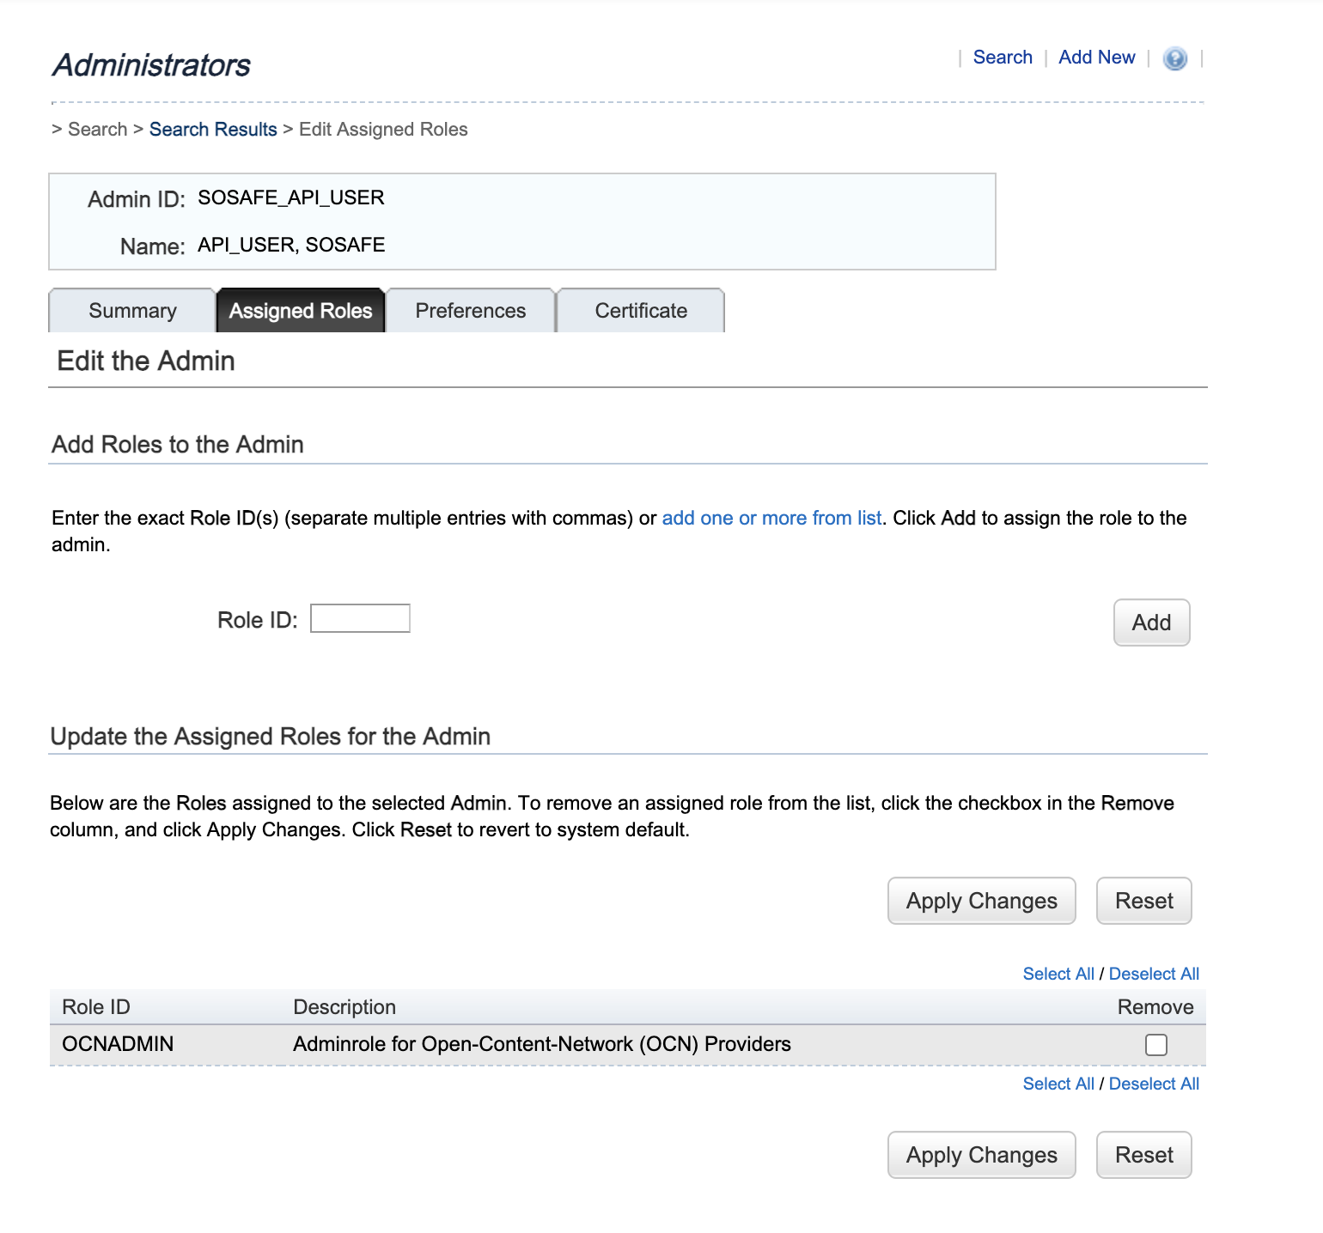Check the Remove box for OCNADMIN
1323x1233 pixels.
[1156, 1045]
